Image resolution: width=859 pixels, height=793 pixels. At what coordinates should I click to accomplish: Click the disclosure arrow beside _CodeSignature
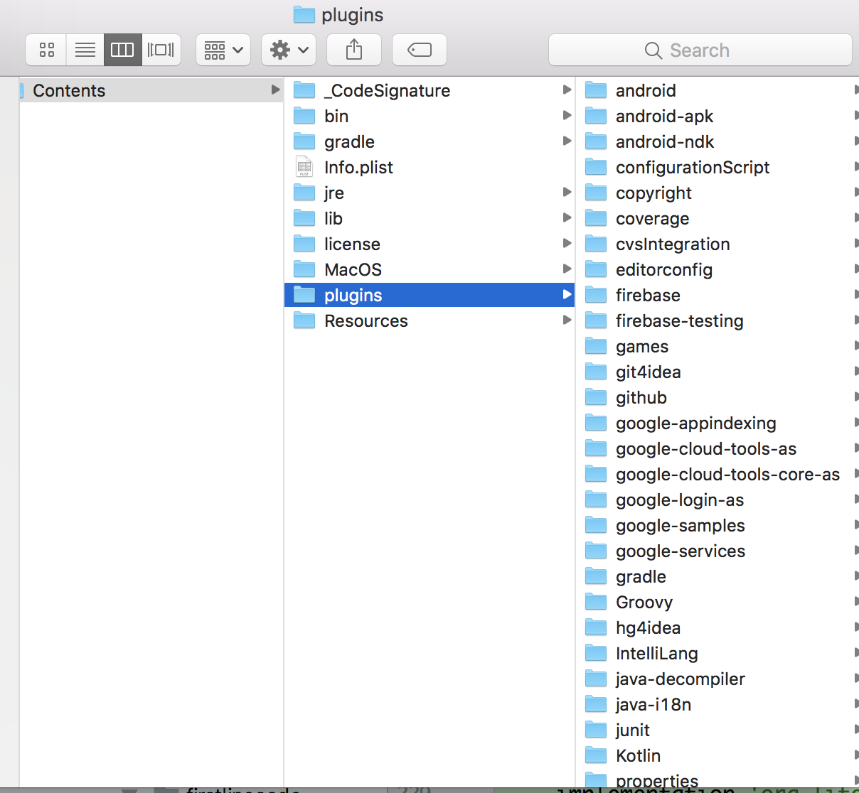pyautogui.click(x=567, y=90)
